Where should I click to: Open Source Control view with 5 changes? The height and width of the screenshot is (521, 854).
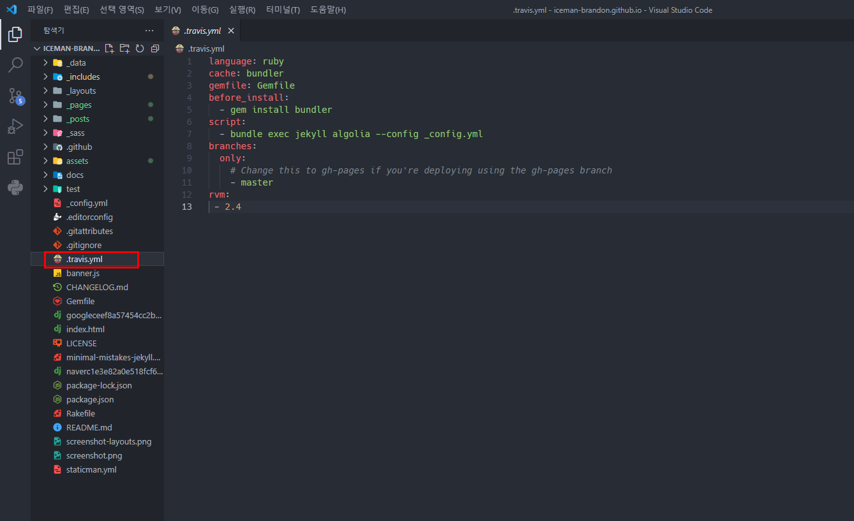pos(15,96)
